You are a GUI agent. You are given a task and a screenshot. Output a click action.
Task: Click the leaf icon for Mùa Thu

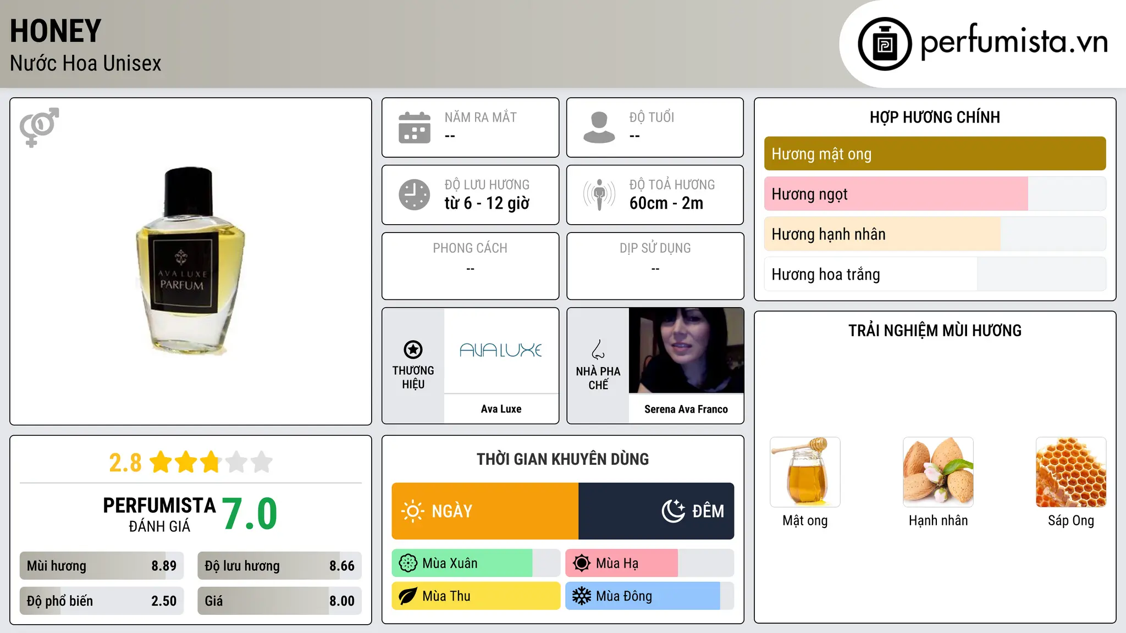pos(408,596)
